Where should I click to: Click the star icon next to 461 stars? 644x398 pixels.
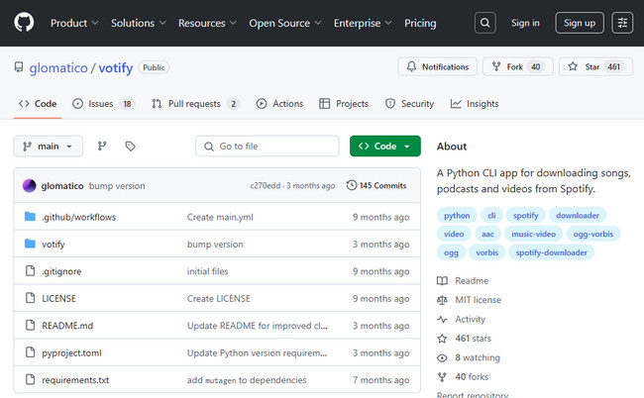[442, 339]
